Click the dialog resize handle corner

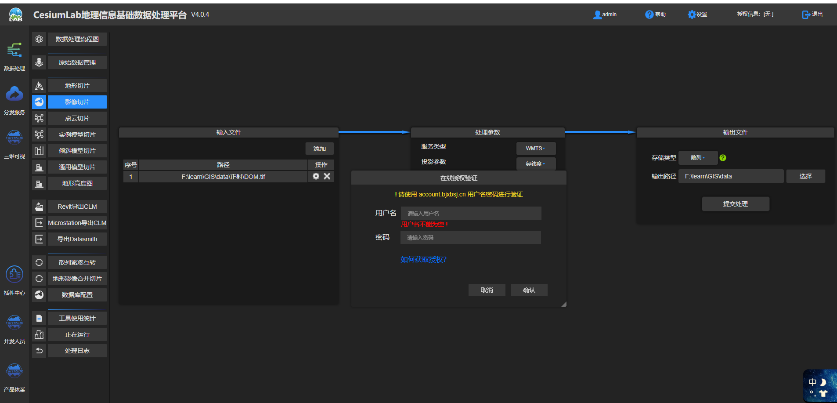click(564, 304)
